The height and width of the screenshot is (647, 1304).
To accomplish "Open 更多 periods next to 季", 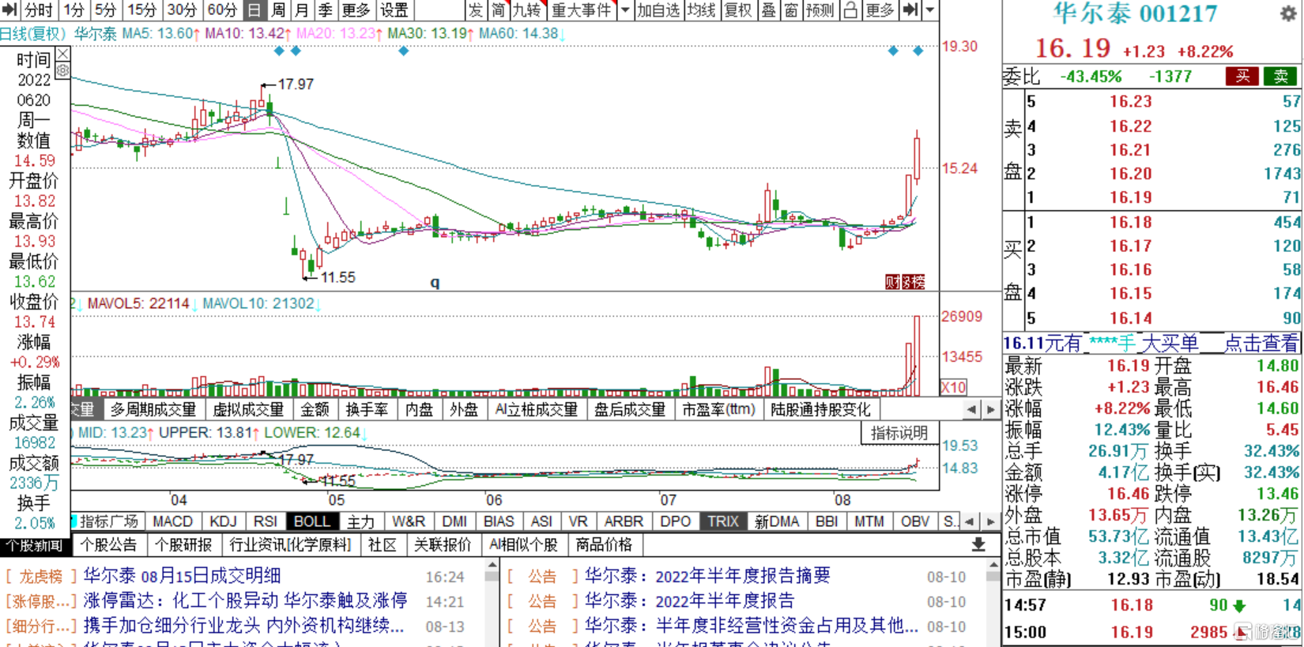I will pos(356,10).
